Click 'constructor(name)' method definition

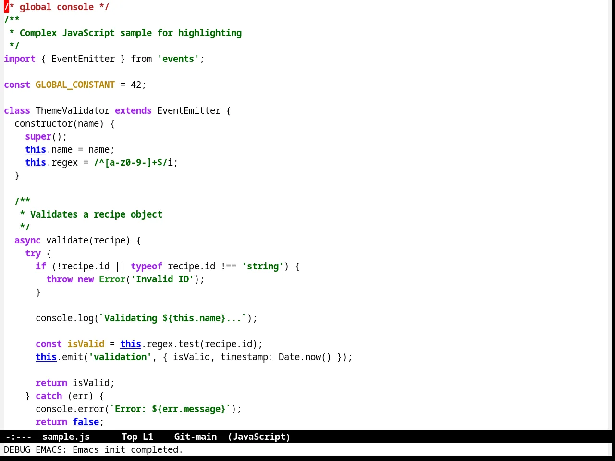point(59,123)
